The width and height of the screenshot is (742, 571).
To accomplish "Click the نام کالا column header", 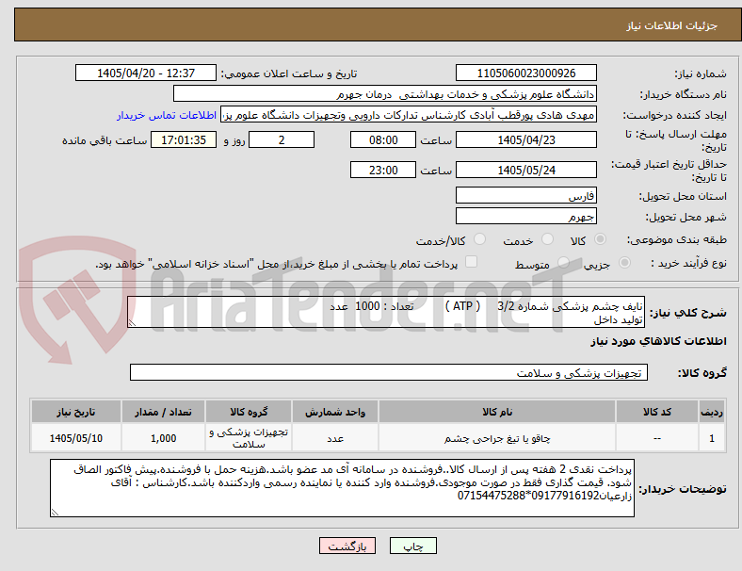I will click(x=497, y=412).
